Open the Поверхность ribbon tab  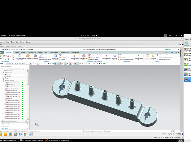pos(32,52)
